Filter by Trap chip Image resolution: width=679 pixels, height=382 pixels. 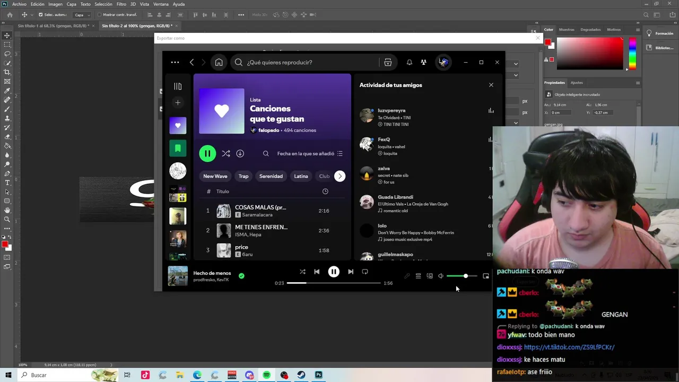pyautogui.click(x=243, y=176)
